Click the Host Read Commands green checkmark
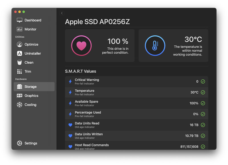Screen dimensions: 228x165 point(203,147)
